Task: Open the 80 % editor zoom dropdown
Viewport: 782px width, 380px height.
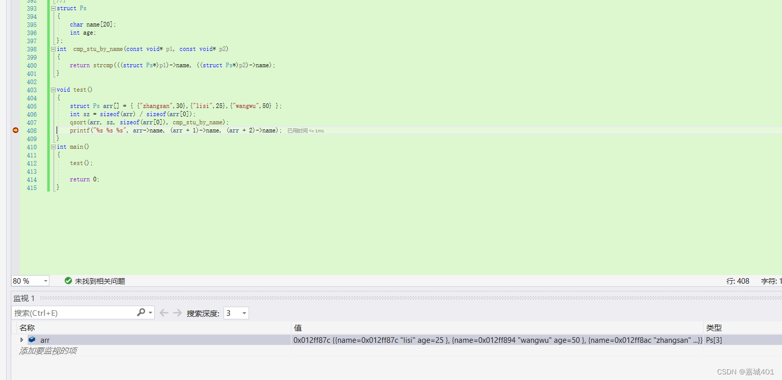Action: [x=31, y=281]
